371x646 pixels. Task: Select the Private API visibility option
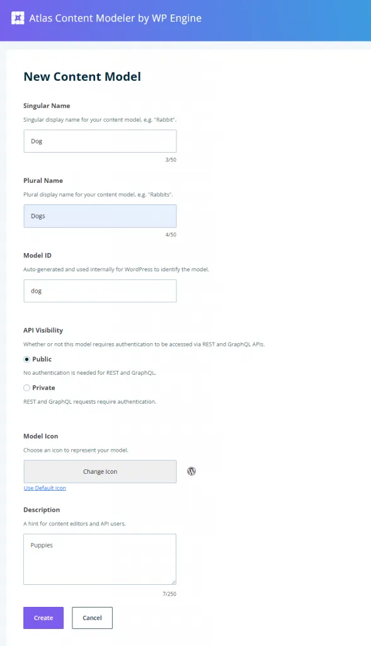tap(26, 387)
